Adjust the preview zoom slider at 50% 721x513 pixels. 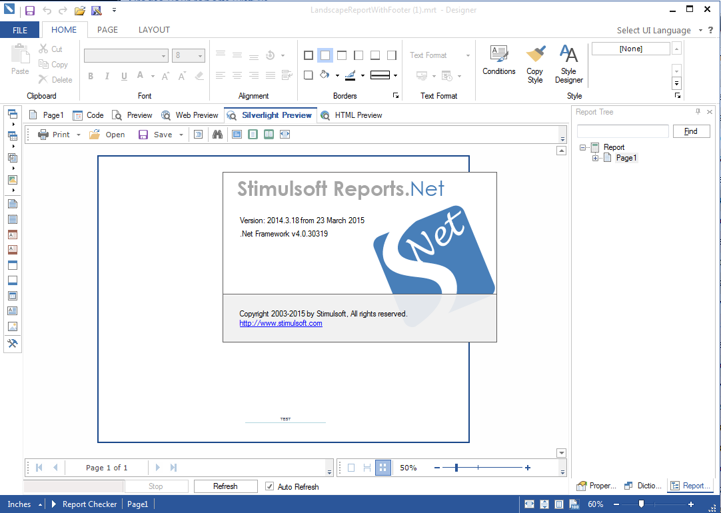tap(456, 468)
